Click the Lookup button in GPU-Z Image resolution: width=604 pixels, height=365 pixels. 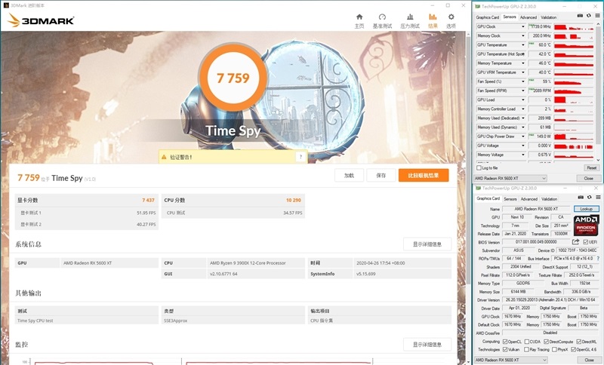[x=587, y=209]
